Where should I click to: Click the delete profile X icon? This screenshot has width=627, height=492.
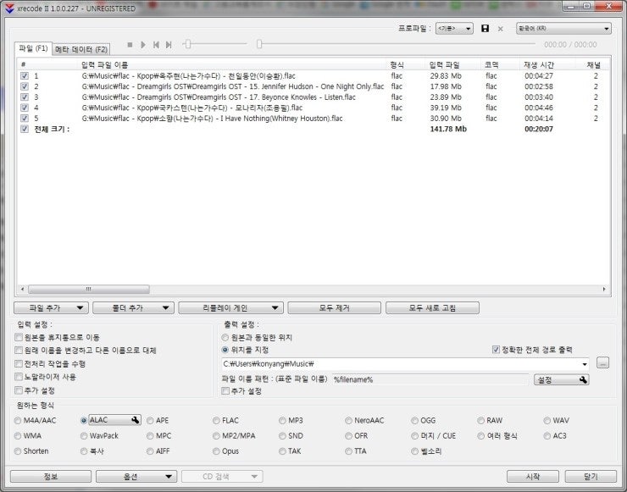pyautogui.click(x=500, y=29)
